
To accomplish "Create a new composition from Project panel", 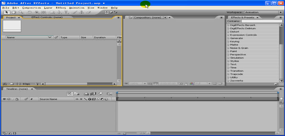I will coord(18,84).
